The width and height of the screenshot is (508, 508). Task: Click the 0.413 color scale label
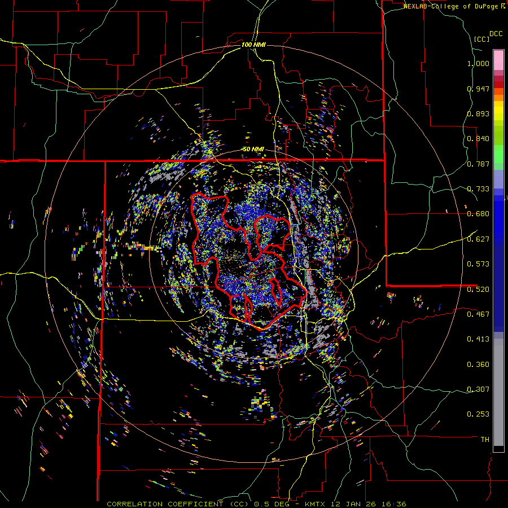[478, 339]
